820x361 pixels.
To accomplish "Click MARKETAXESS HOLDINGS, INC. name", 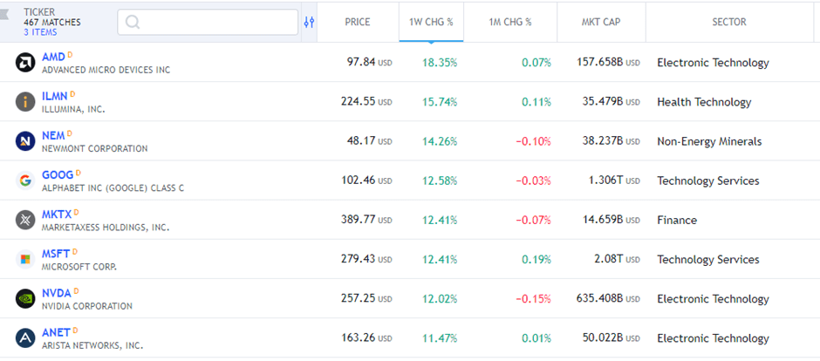I will coord(106,228).
